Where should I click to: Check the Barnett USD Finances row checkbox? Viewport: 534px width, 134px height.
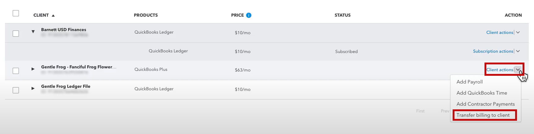tap(16, 33)
